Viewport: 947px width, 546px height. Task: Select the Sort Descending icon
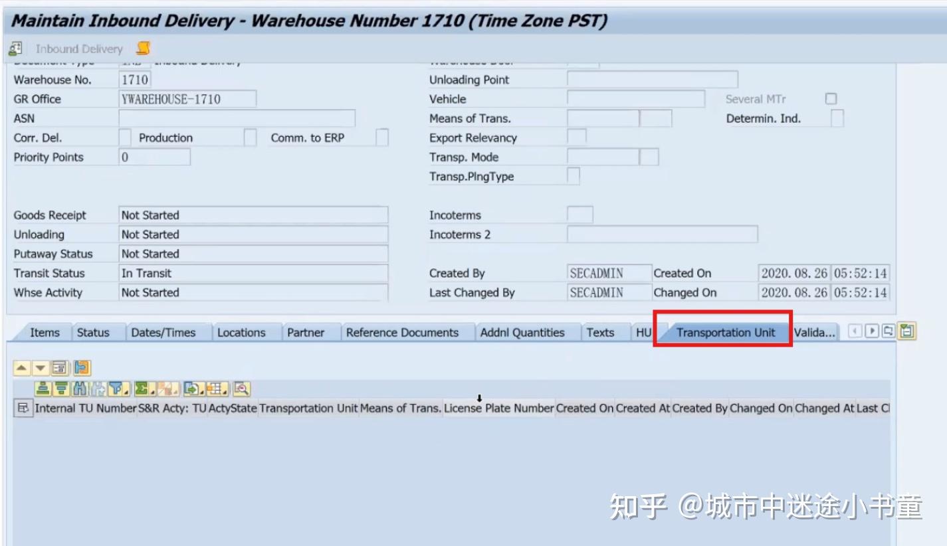pos(62,389)
